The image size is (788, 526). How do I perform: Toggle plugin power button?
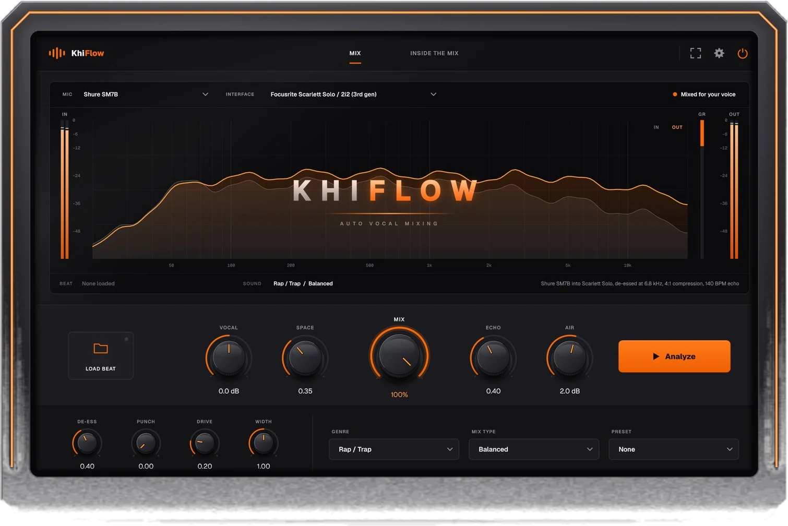pyautogui.click(x=742, y=53)
